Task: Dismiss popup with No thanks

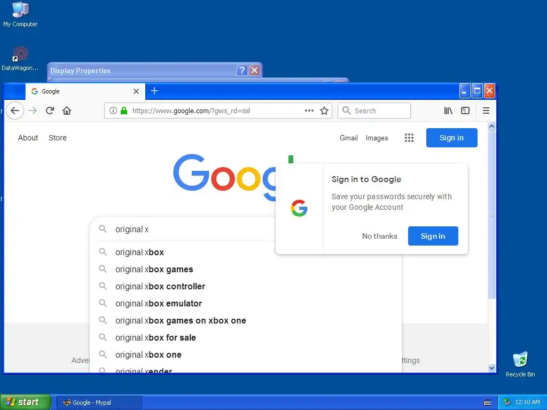Action: click(380, 236)
